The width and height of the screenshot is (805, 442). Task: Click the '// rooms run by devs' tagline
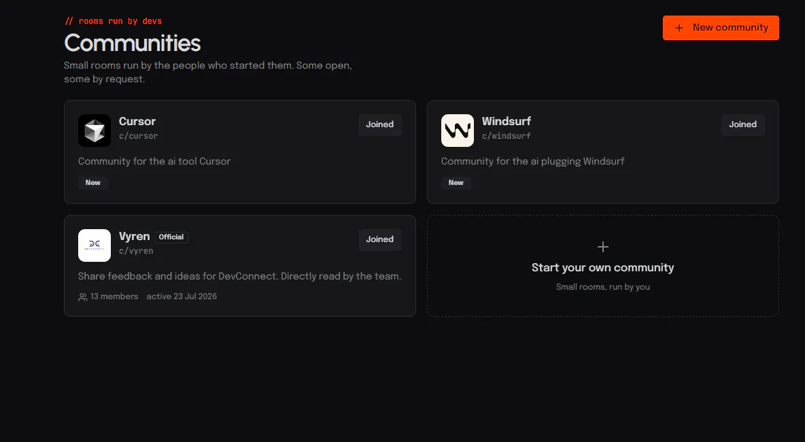click(x=114, y=21)
